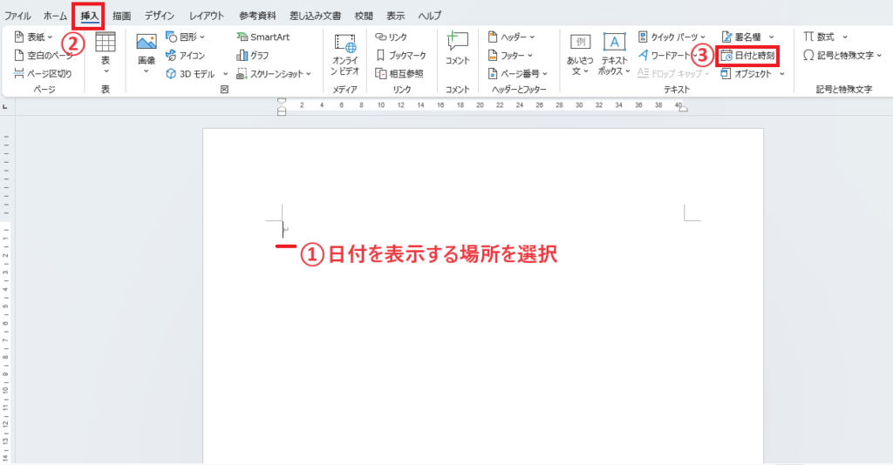Screen dimensions: 893x465
Task: Expand the 数式 equation dropdown arrow
Action: [844, 37]
